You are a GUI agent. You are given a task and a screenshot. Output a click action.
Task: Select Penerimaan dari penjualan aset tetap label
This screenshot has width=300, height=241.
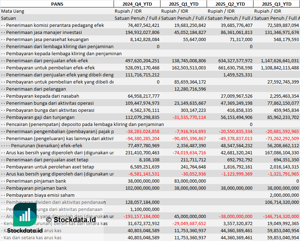click(x=47, y=160)
